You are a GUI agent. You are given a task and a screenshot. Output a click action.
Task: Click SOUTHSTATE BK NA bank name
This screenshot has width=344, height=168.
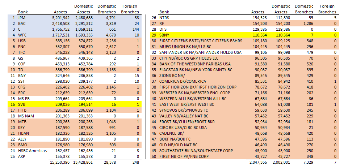coord(196,150)
